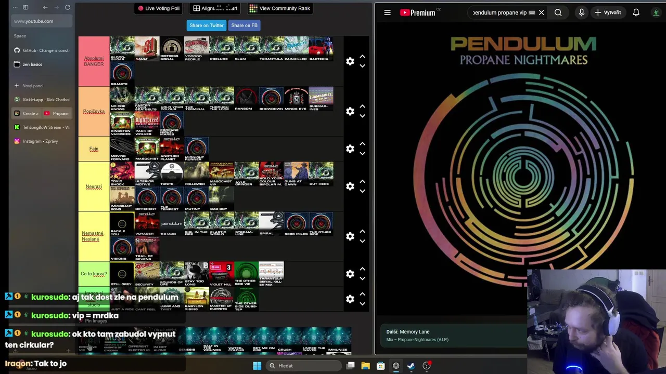This screenshot has width=666, height=374.
Task: Select Ransom song thumbnail
Action: click(246, 99)
